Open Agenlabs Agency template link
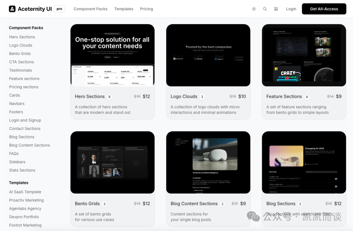Image resolution: width=353 pixels, height=231 pixels. [25, 209]
